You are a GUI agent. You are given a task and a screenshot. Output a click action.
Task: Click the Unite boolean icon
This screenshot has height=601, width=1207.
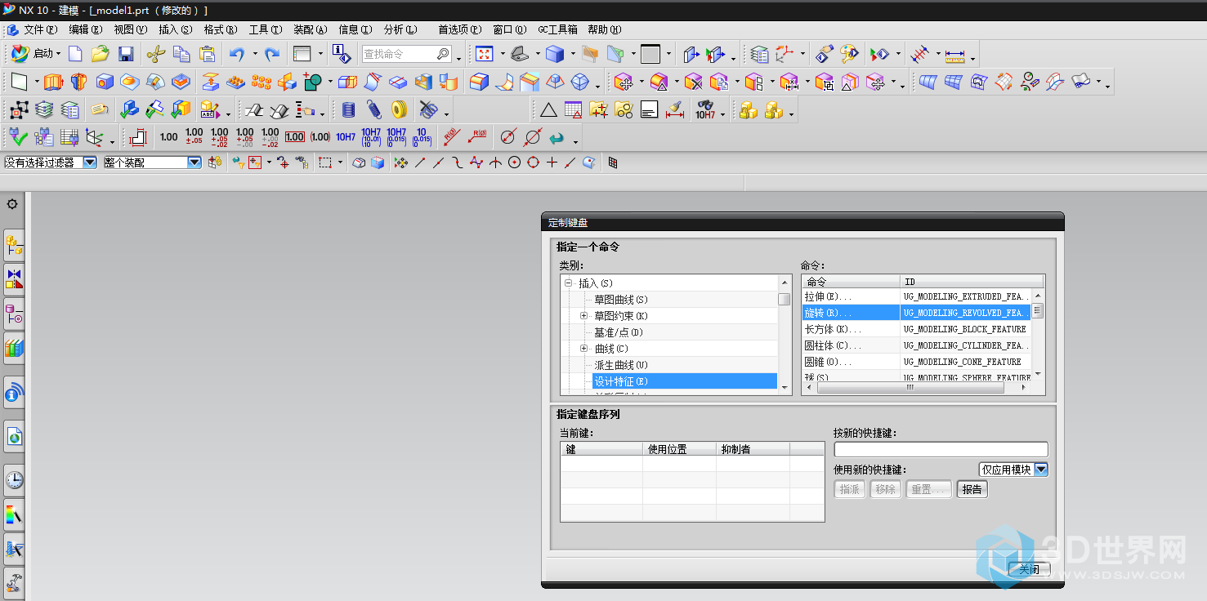point(313,82)
